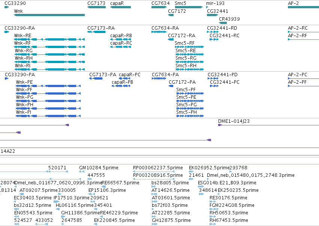Select protein Wnk-PI
The height and width of the screenshot is (226, 319).
pyautogui.click(x=48, y=116)
